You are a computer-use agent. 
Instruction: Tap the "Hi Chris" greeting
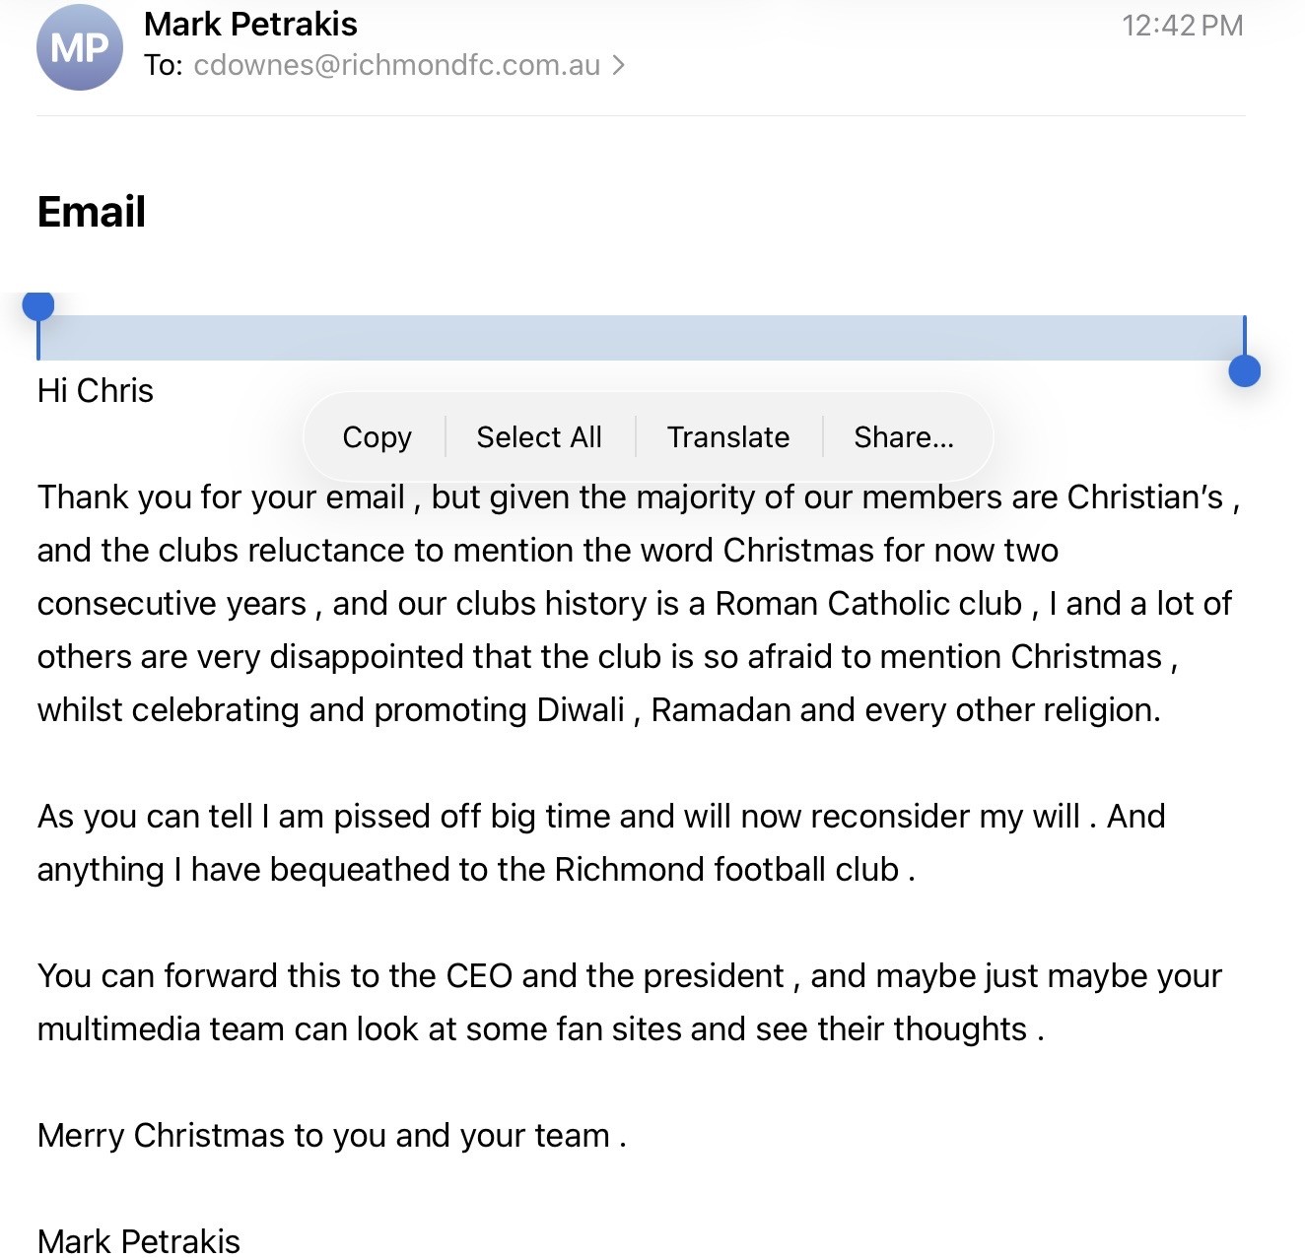pyautogui.click(x=96, y=391)
